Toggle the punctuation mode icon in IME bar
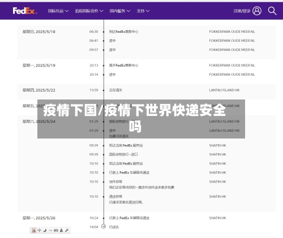 pyautogui.click(x=50, y=230)
